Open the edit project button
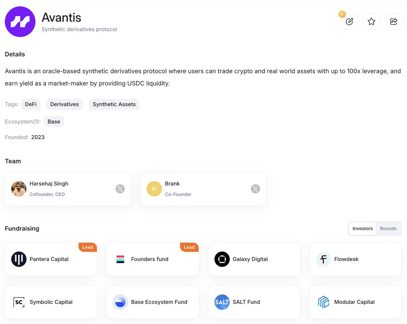This screenshot has height=324, width=407. (x=349, y=22)
